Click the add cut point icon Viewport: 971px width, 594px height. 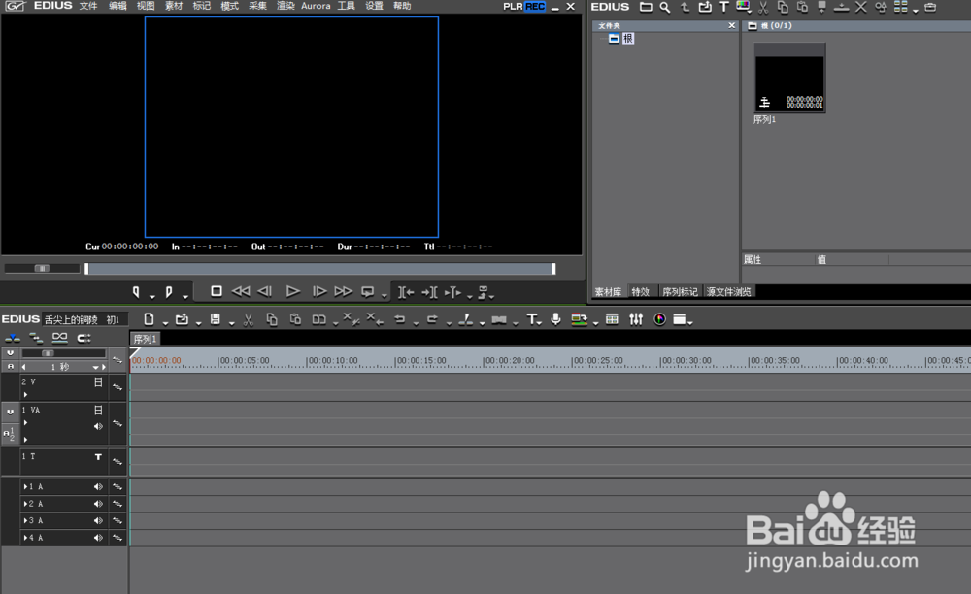[x=466, y=319]
